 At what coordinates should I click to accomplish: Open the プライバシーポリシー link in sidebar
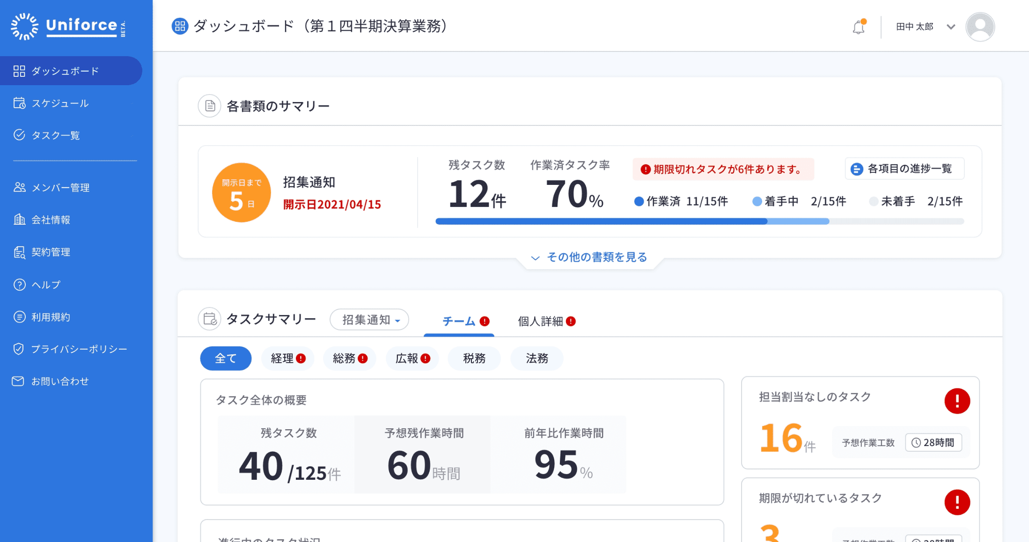pyautogui.click(x=79, y=349)
